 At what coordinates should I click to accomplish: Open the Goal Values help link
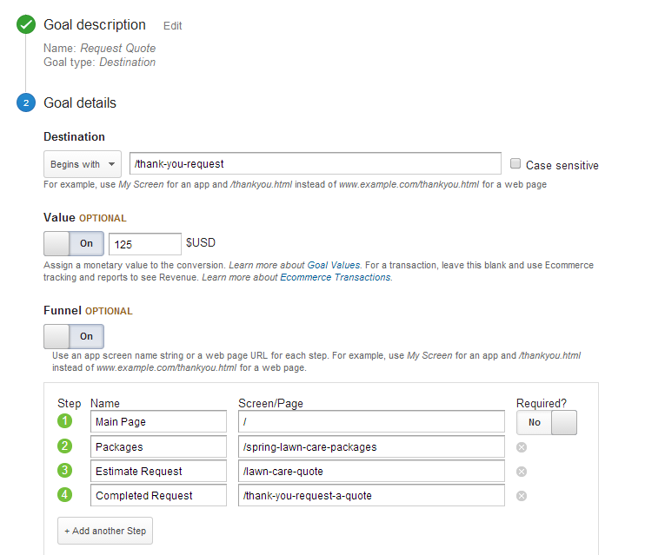tap(333, 265)
